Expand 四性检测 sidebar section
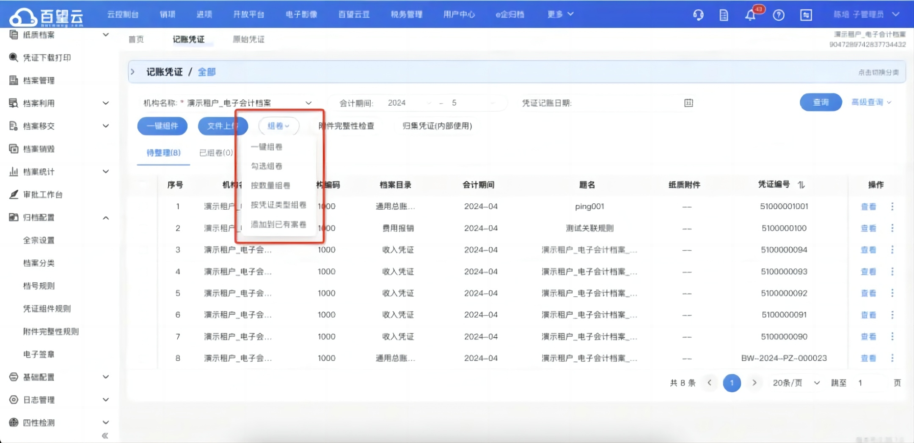Screen dimensions: 914x443 pyautogui.click(x=106, y=423)
